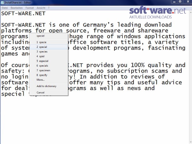This screenshot has height=144, width=192.
Task: Open the ? help menu
Action: pos(49,8)
